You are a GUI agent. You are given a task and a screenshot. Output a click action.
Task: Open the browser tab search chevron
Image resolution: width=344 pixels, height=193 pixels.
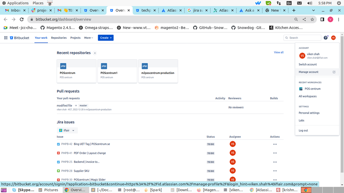click(313, 10)
